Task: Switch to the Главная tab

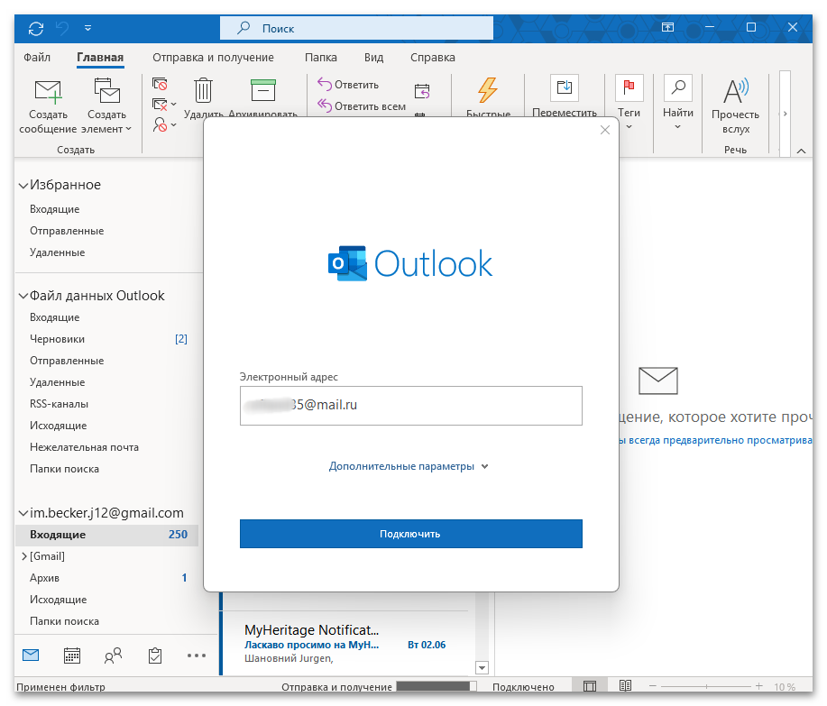Action: 100,58
